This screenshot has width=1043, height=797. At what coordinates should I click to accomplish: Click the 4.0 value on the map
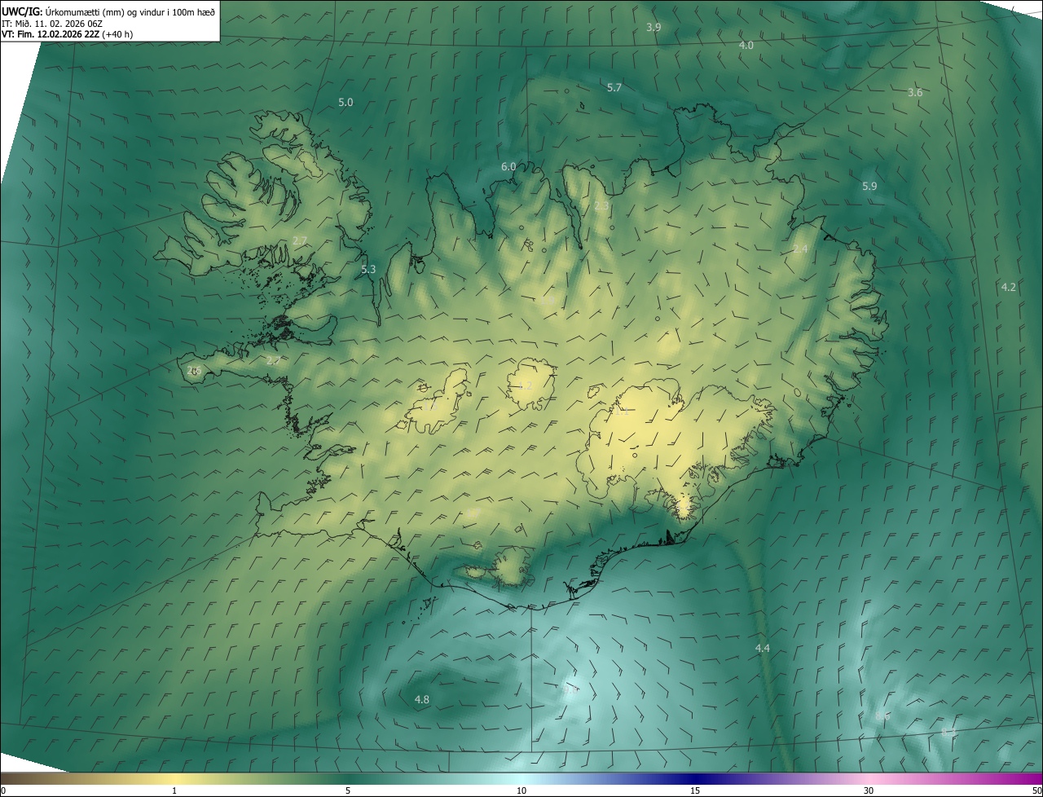point(746,46)
